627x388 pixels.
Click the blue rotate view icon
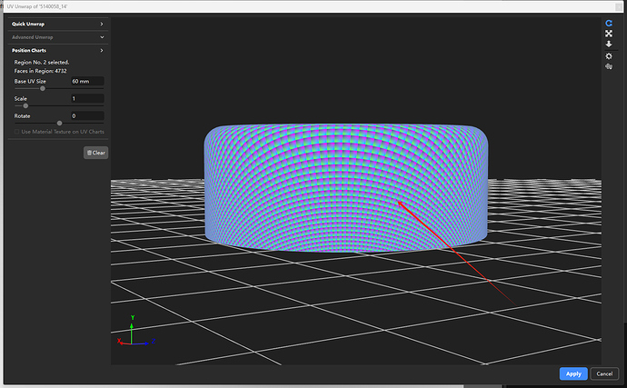pyautogui.click(x=609, y=24)
